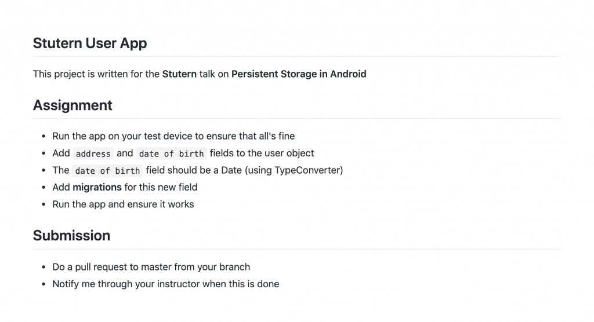
Task: Click the Assignment section heading
Action: tap(73, 105)
